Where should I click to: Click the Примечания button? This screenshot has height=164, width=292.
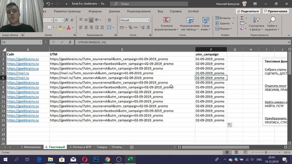276,11
